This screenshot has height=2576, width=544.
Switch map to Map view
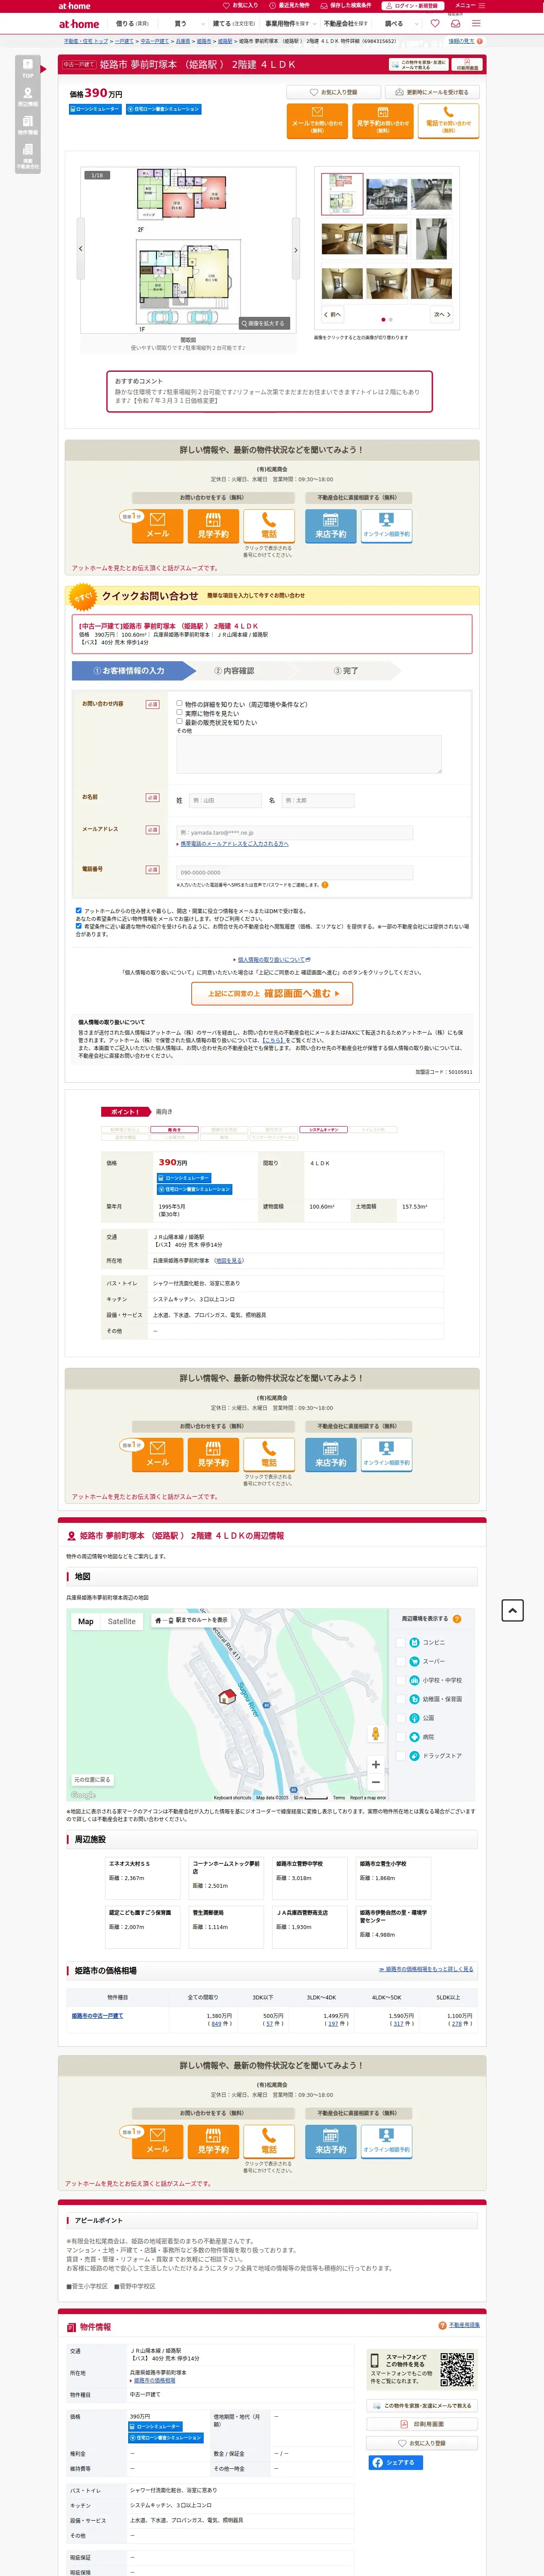[86, 1621]
